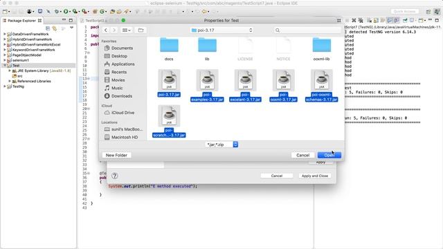
Task: Expand Referenced Libraries node
Action: (10, 81)
